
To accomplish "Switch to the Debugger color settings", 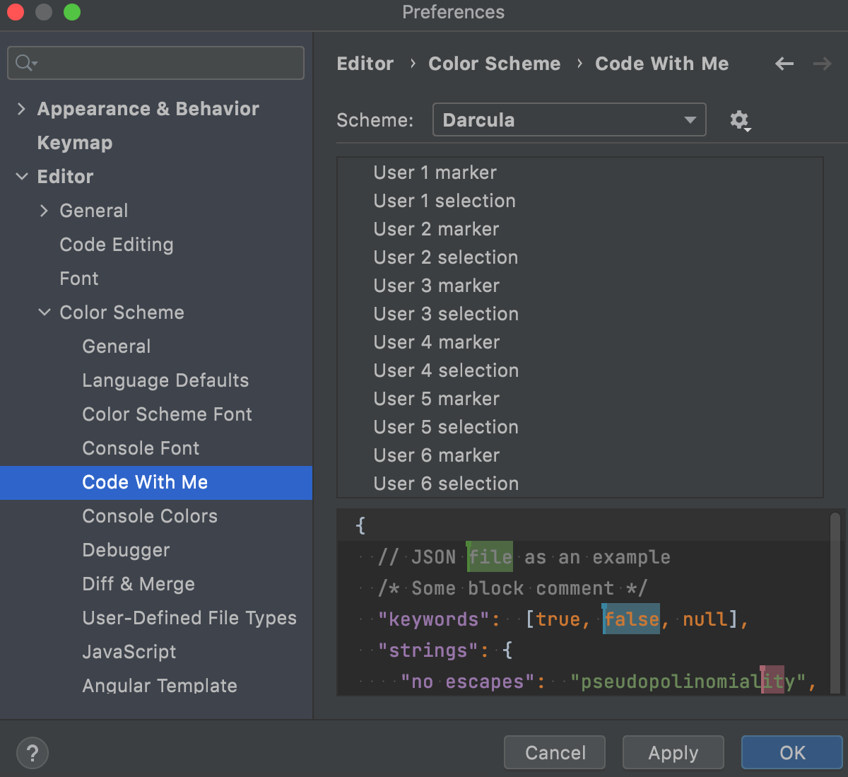I will pyautogui.click(x=126, y=550).
